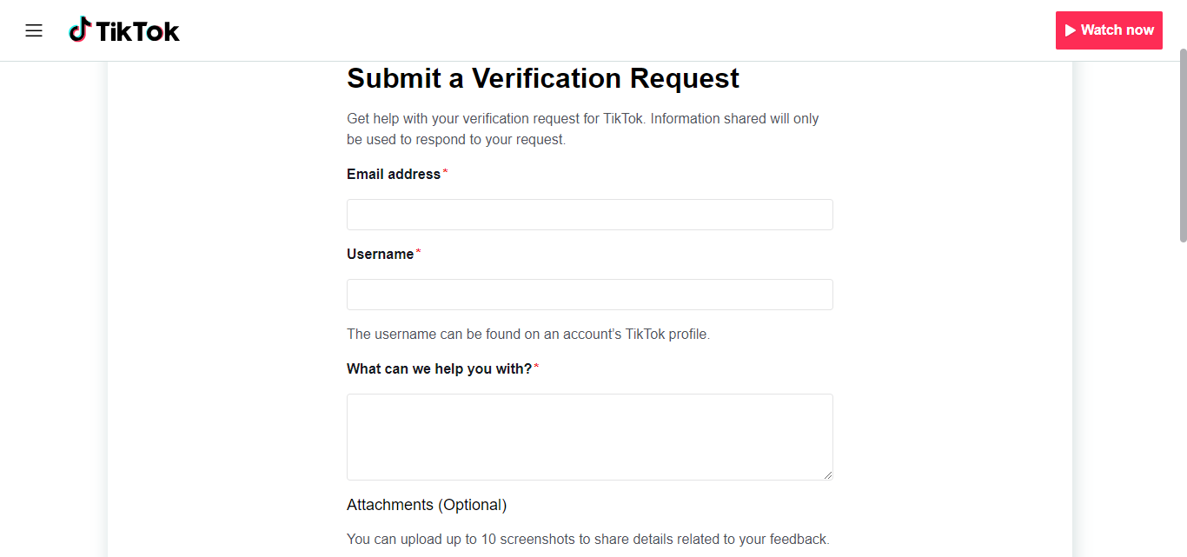1187x557 pixels.
Task: Focus the Email address input field
Action: tap(589, 215)
